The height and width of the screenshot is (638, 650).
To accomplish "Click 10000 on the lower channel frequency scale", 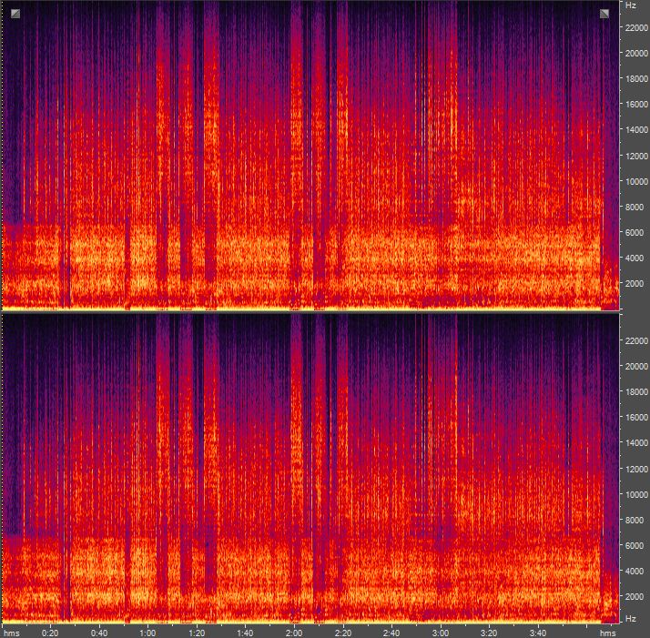I will click(636, 494).
